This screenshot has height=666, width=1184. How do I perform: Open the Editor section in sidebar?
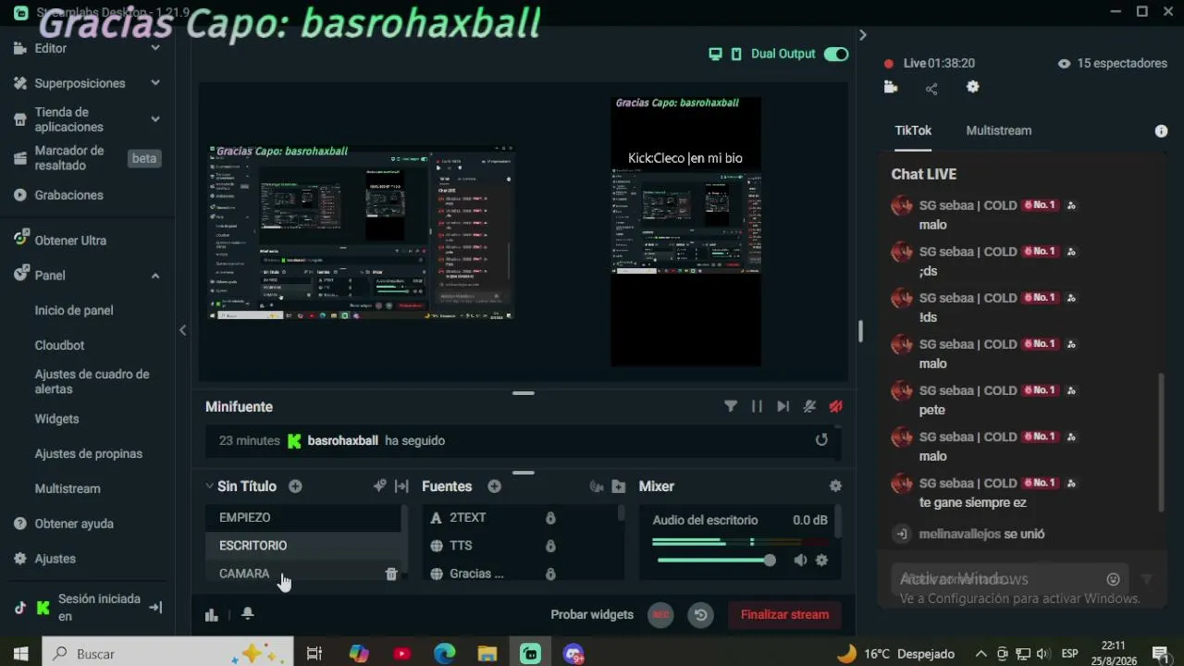pos(50,48)
